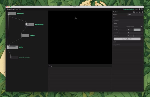Screen dimensions: 150x97
Task: Select the Renderer node box
Action: tap(12, 14)
